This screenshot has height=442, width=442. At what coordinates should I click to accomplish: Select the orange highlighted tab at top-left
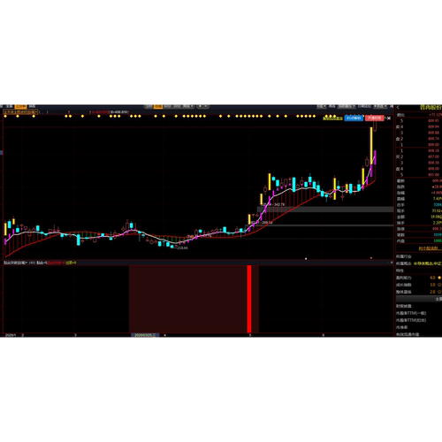tap(20, 106)
